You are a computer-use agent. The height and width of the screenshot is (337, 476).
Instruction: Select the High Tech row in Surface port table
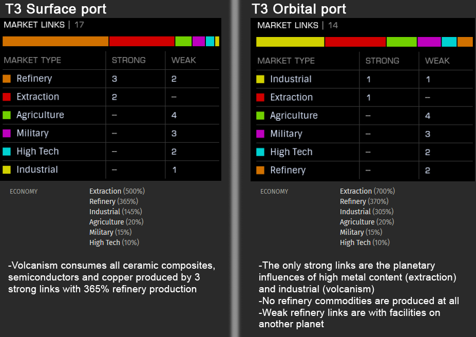click(111, 152)
